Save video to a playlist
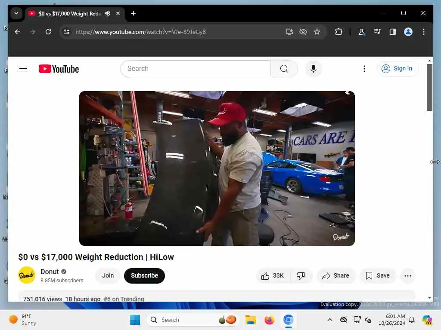441x330 pixels. click(377, 276)
